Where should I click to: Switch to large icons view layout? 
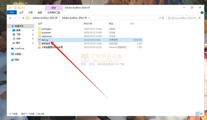click(x=201, y=114)
